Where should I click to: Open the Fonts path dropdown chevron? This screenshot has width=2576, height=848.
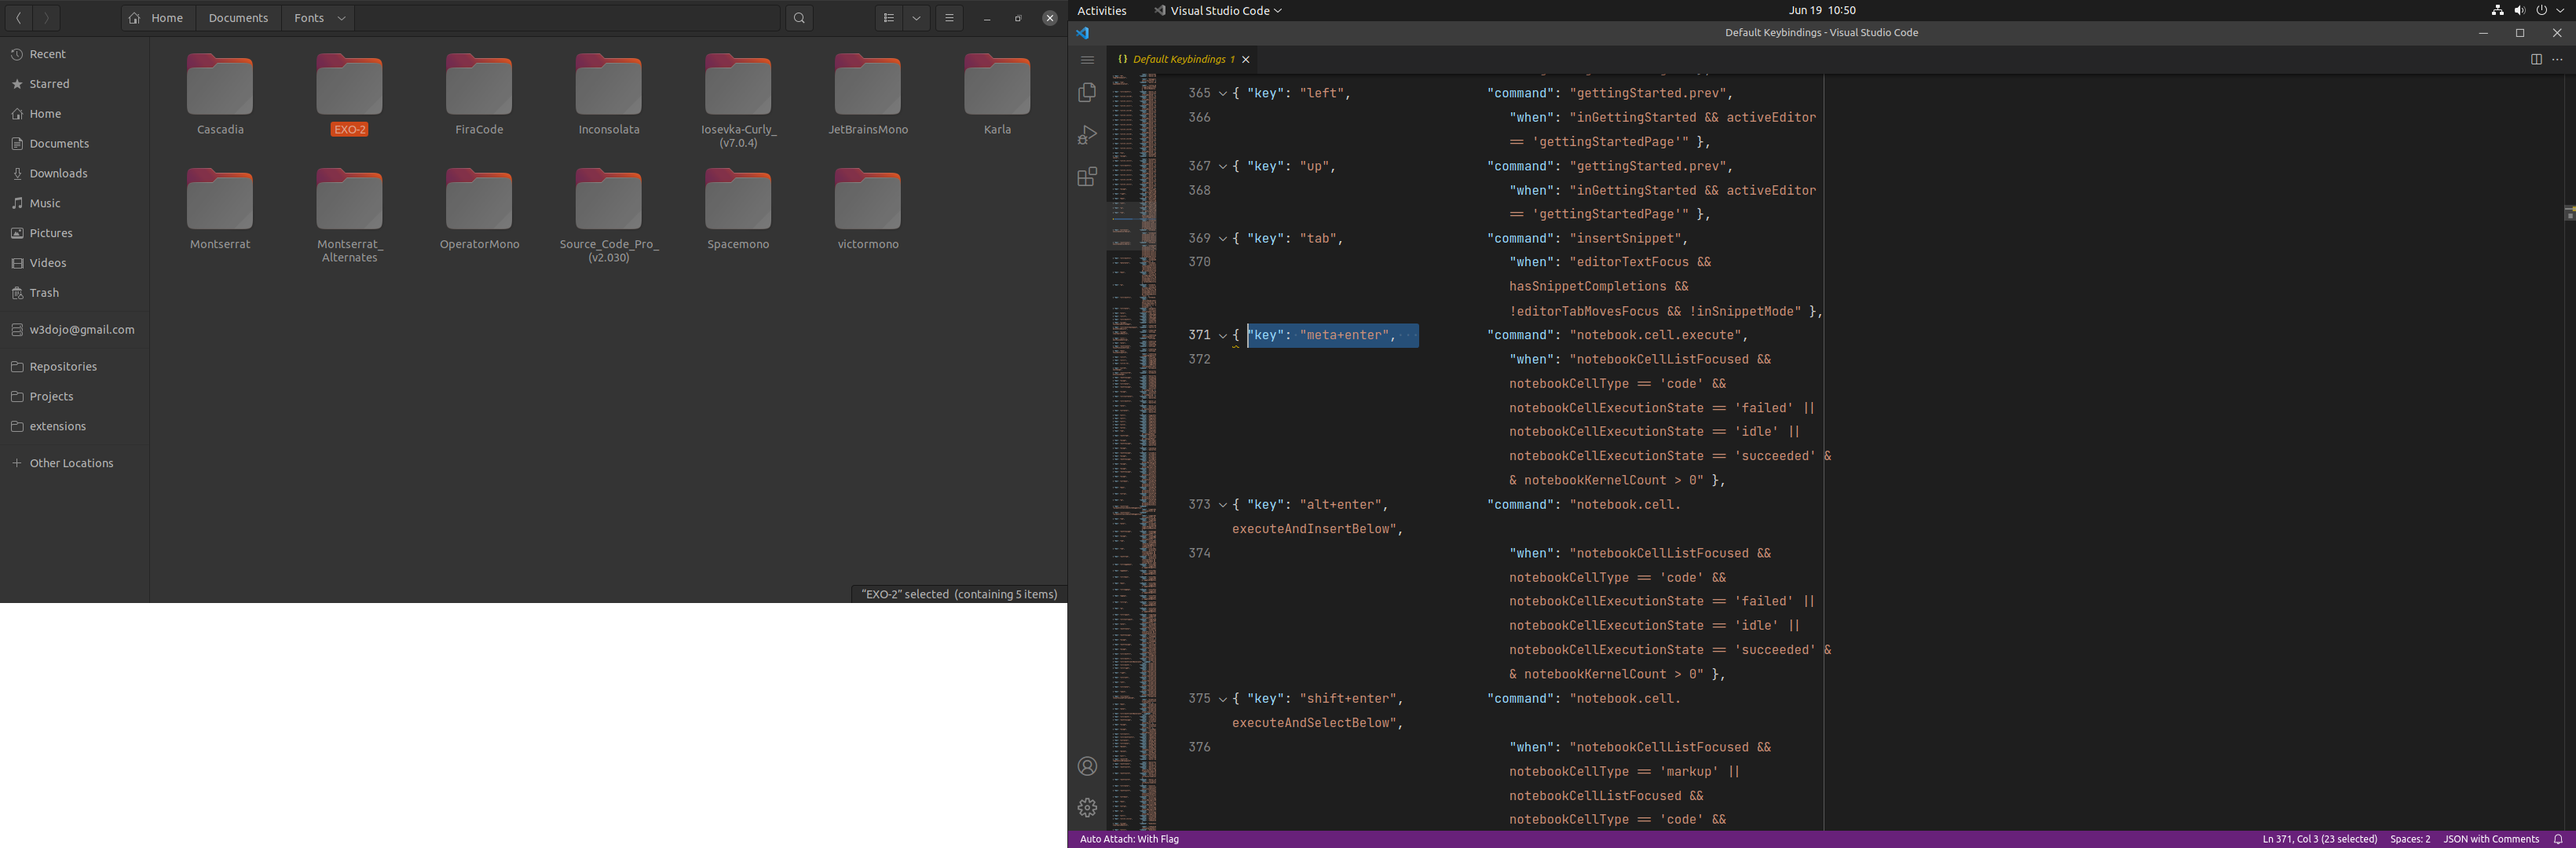(x=341, y=18)
